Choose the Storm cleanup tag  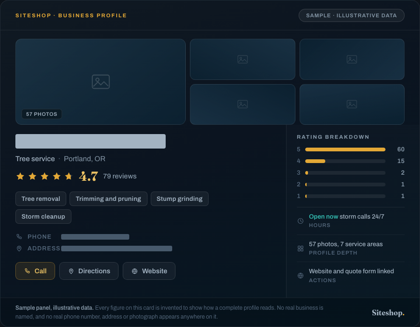(43, 217)
